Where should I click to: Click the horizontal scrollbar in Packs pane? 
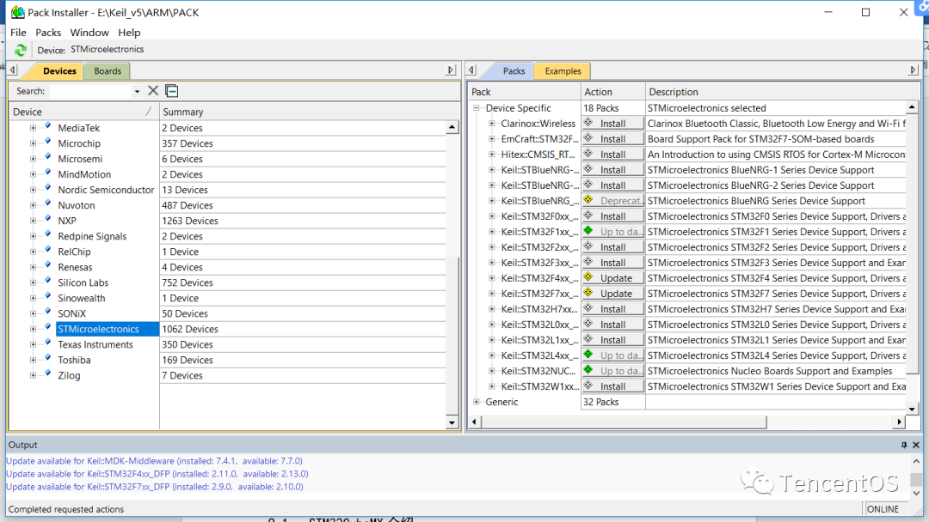(688, 422)
